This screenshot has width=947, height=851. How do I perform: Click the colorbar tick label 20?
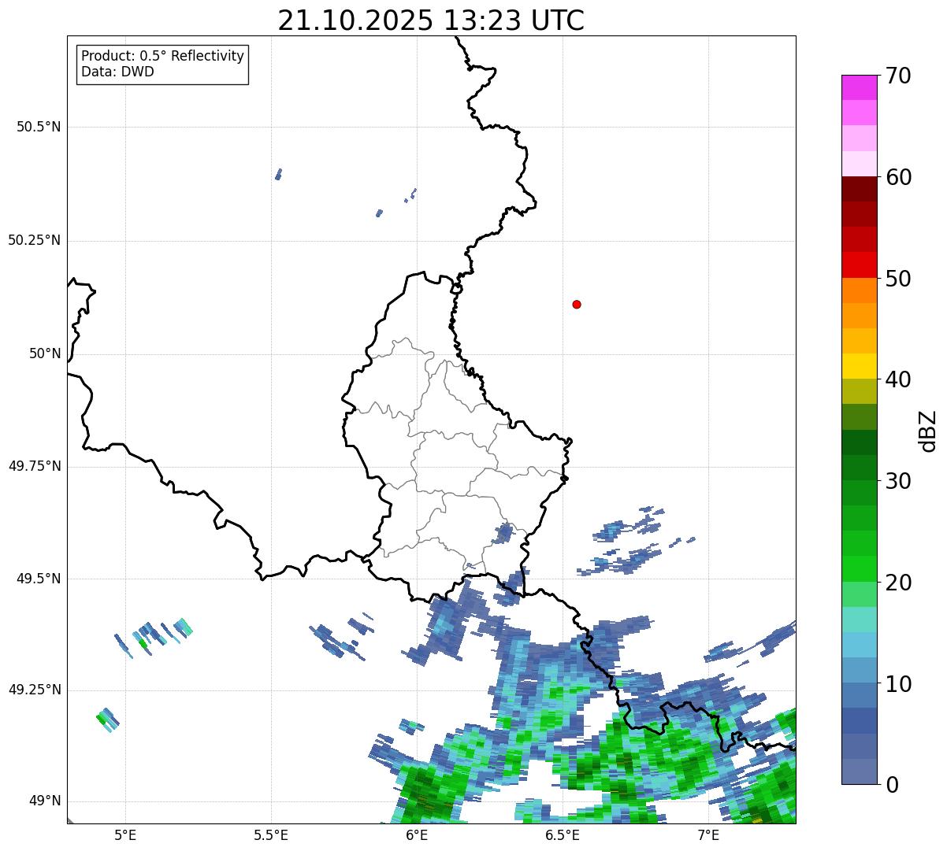pyautogui.click(x=898, y=583)
